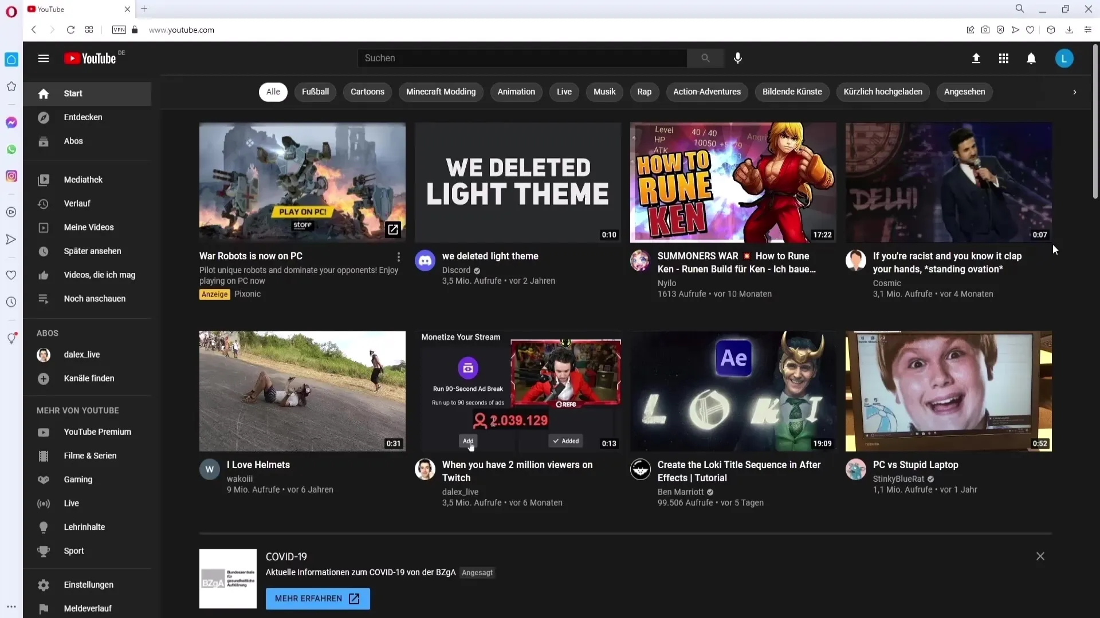Open I Love Helmets video title
The height and width of the screenshot is (618, 1100).
click(x=258, y=465)
